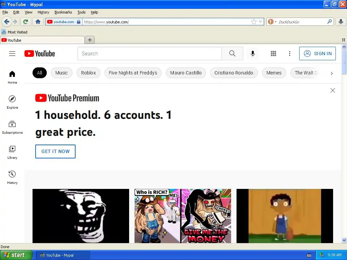347x260 pixels.
Task: Click the YouTube Premium logo in banner
Action: 67,98
